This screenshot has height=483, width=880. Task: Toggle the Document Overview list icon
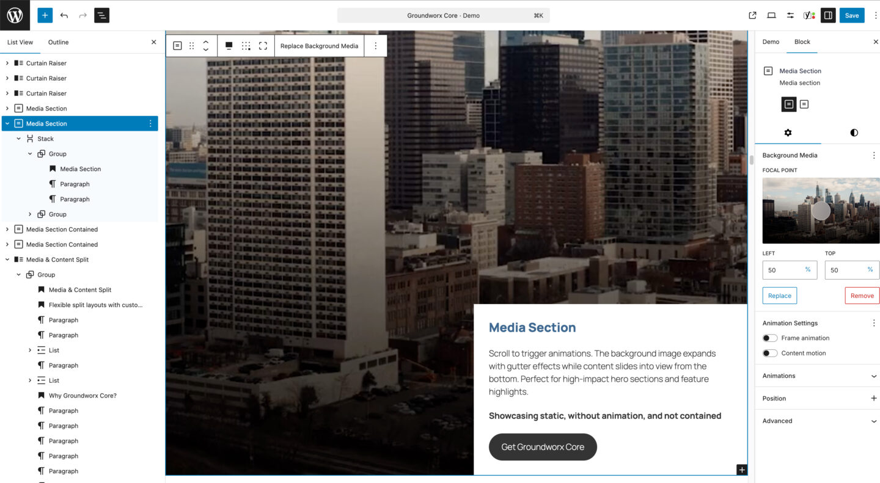[x=101, y=15]
